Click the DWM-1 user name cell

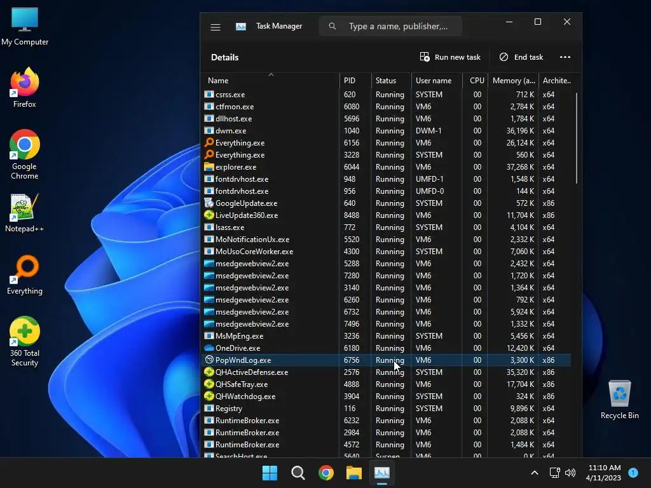coord(428,131)
